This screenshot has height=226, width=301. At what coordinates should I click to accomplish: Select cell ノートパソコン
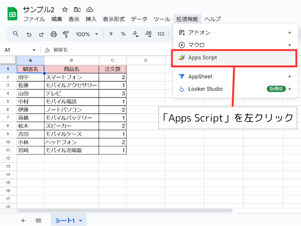coord(71,110)
